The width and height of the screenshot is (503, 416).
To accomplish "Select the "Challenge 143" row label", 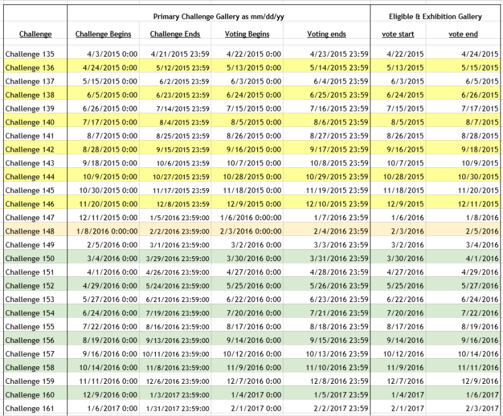I will tap(30, 163).
